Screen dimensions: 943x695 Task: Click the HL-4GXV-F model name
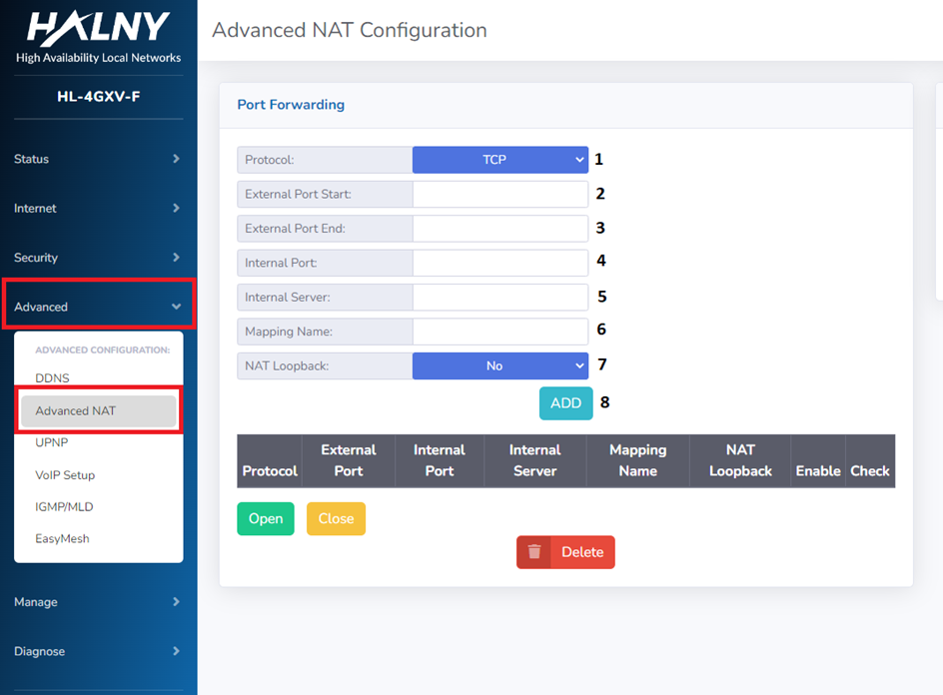click(x=99, y=96)
